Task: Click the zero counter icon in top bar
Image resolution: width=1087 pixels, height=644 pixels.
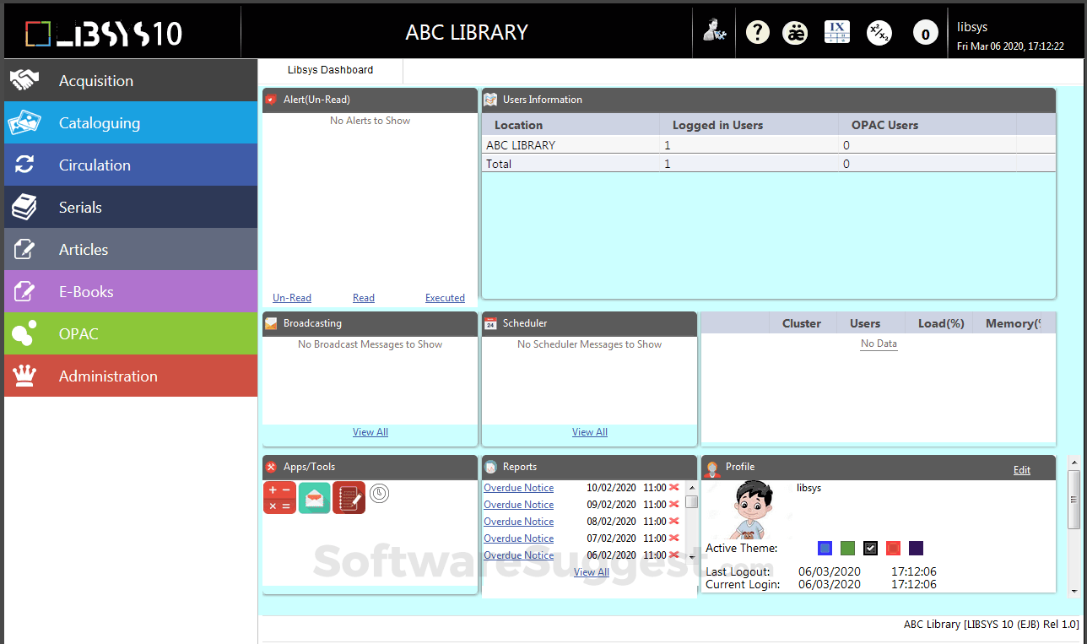Action: click(x=925, y=32)
